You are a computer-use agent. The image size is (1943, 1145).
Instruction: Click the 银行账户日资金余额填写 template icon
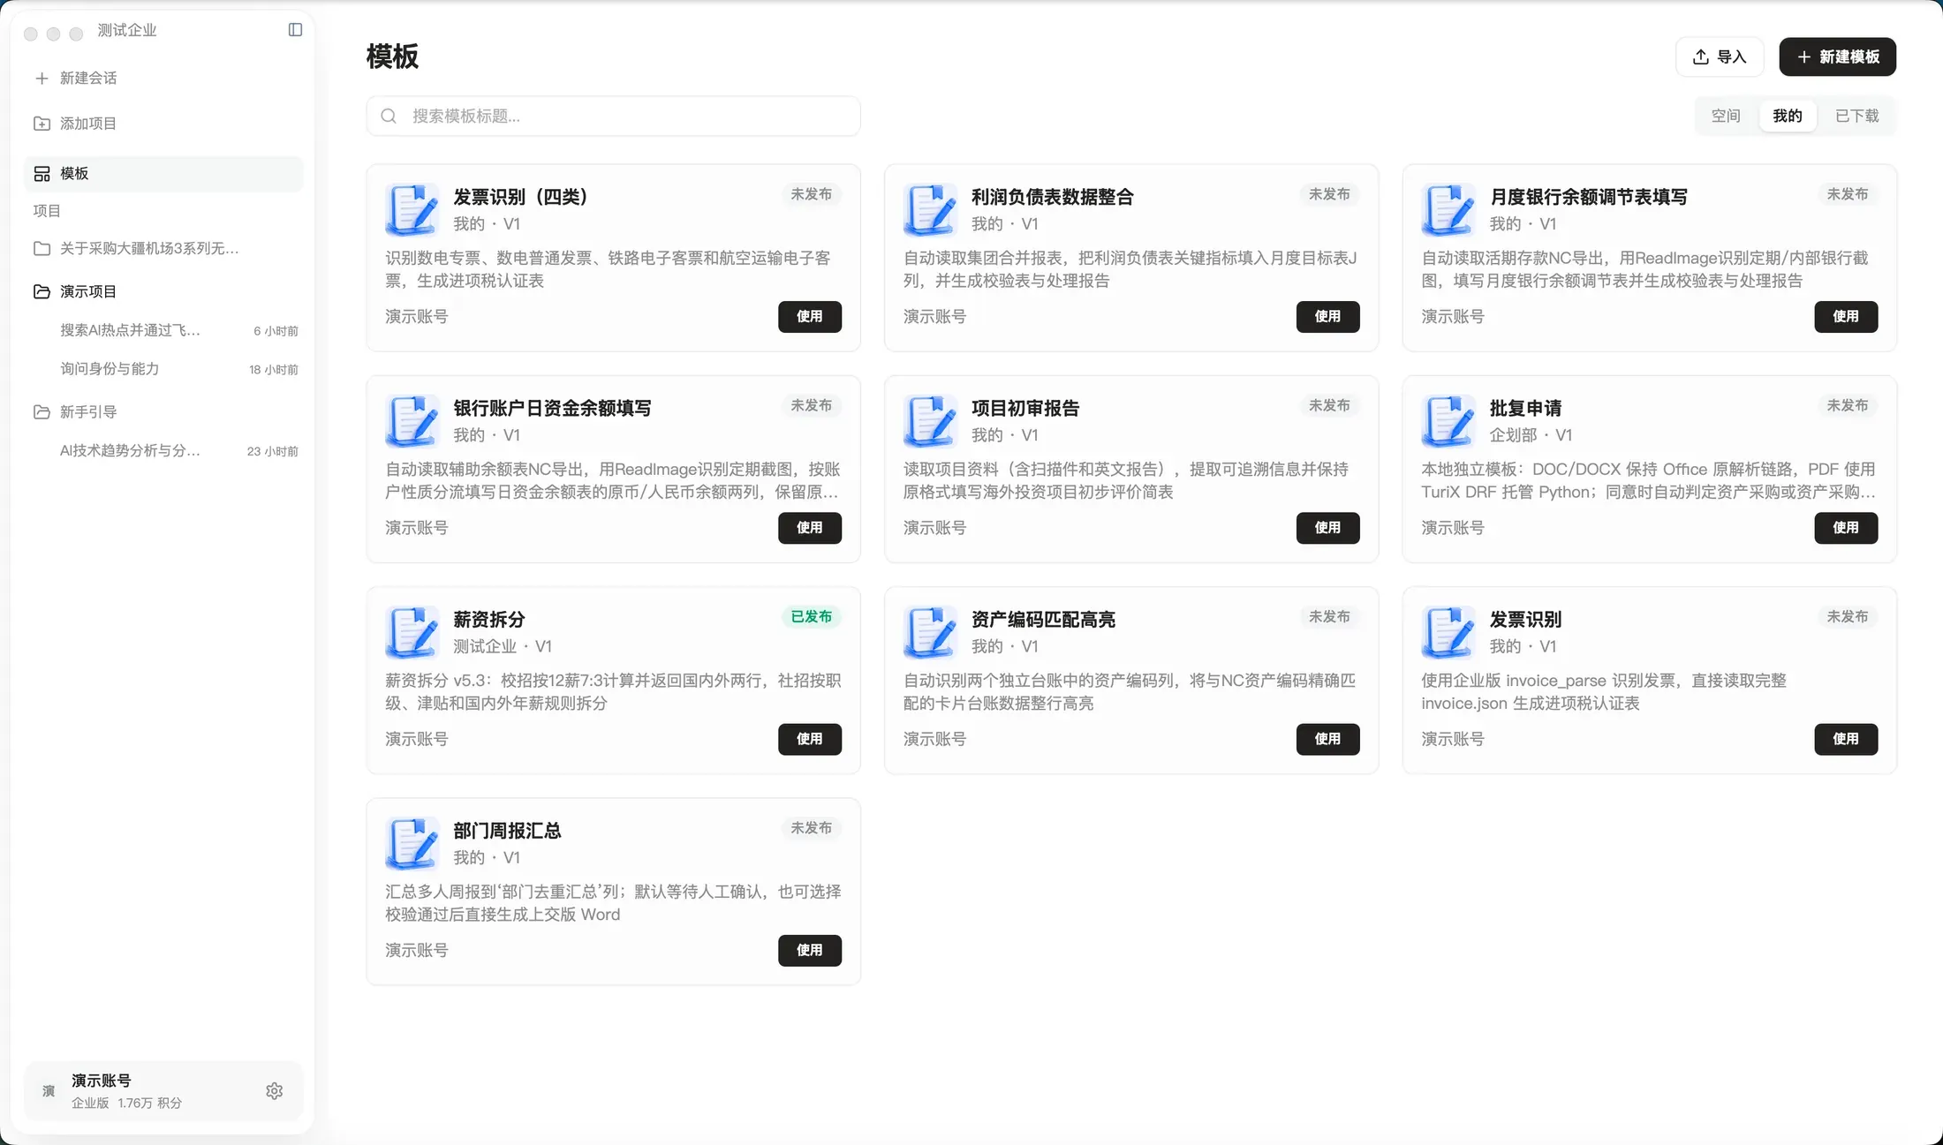coord(412,420)
